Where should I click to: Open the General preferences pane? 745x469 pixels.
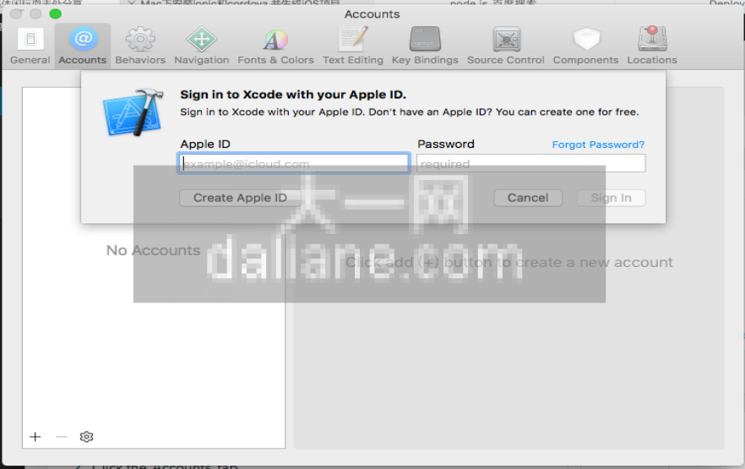[x=30, y=46]
